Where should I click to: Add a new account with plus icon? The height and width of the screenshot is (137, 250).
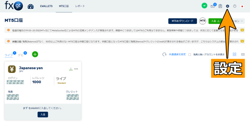pos(35,54)
